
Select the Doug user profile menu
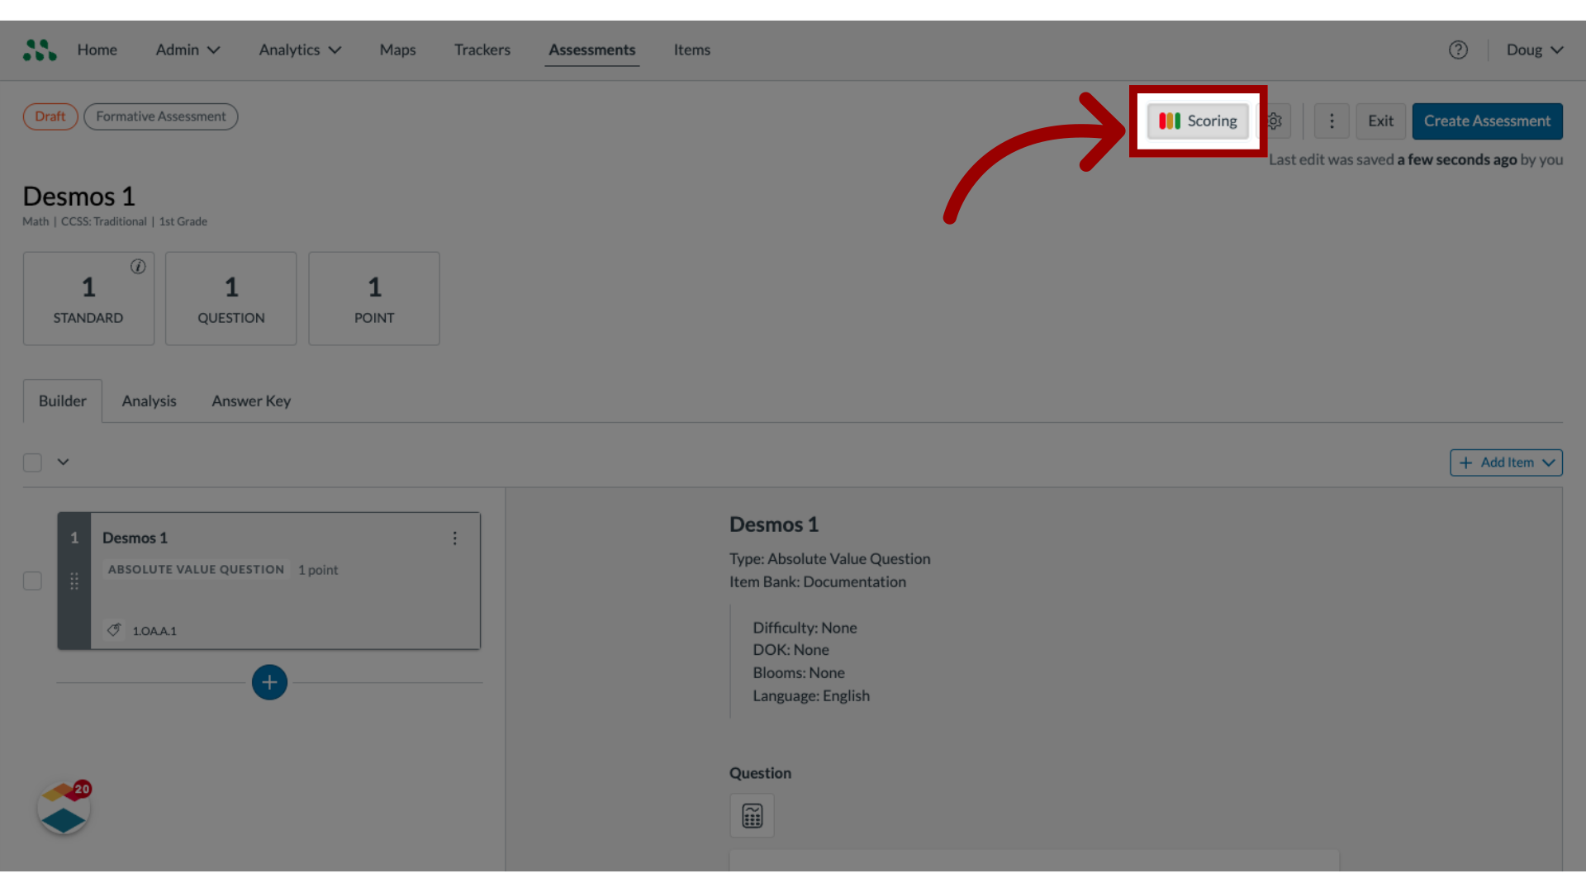[1534, 49]
